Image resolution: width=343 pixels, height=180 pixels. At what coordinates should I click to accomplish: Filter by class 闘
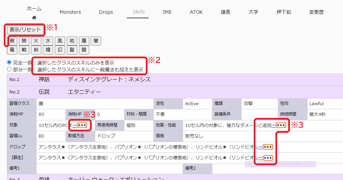[x=84, y=50]
